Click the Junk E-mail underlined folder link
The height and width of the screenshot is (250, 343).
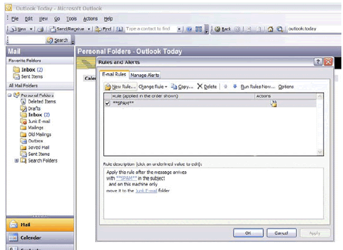click(x=146, y=191)
